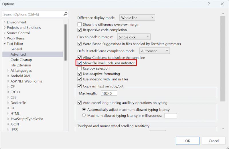The height and width of the screenshot is (149, 229).
Task: Expand the Source Control node
Action: (x=5, y=33)
